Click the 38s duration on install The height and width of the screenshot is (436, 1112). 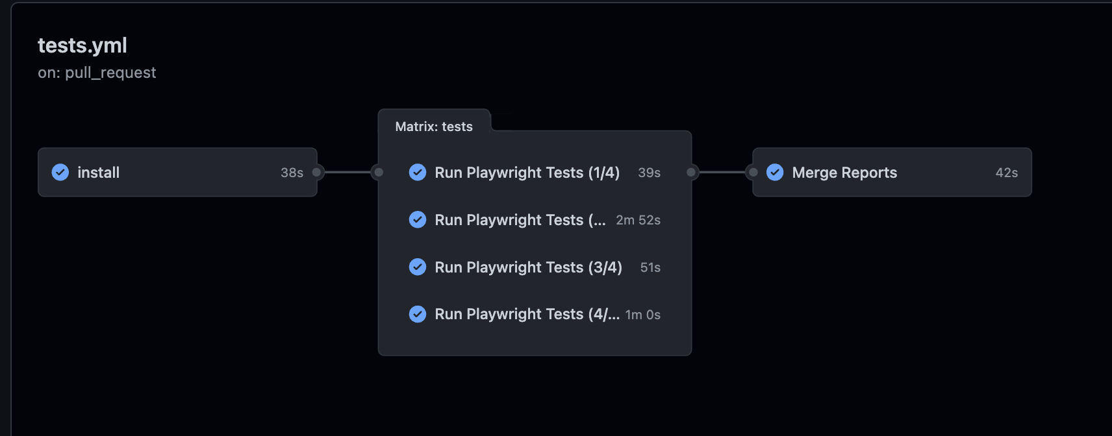[292, 172]
